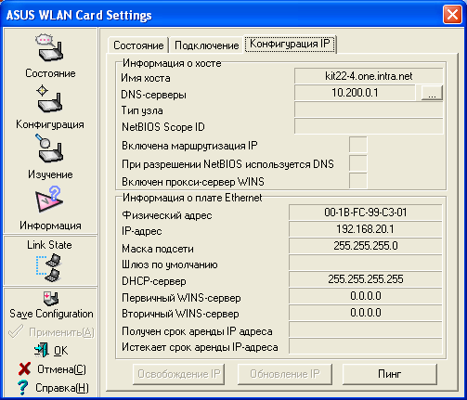The width and height of the screenshot is (467, 400).
Task: Open Справка via blue question mark icon
Action: point(22,387)
